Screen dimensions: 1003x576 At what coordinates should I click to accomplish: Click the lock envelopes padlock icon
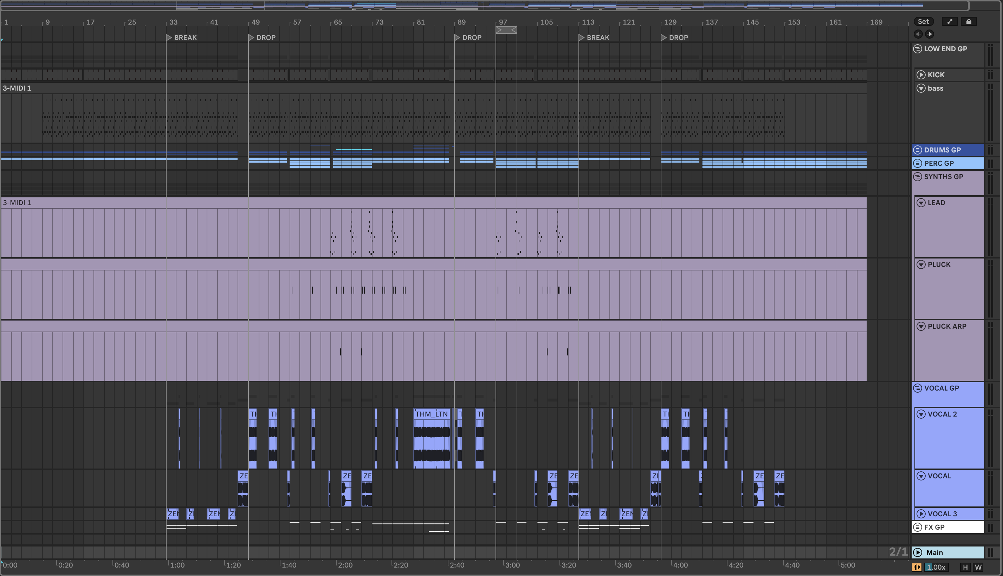click(969, 22)
